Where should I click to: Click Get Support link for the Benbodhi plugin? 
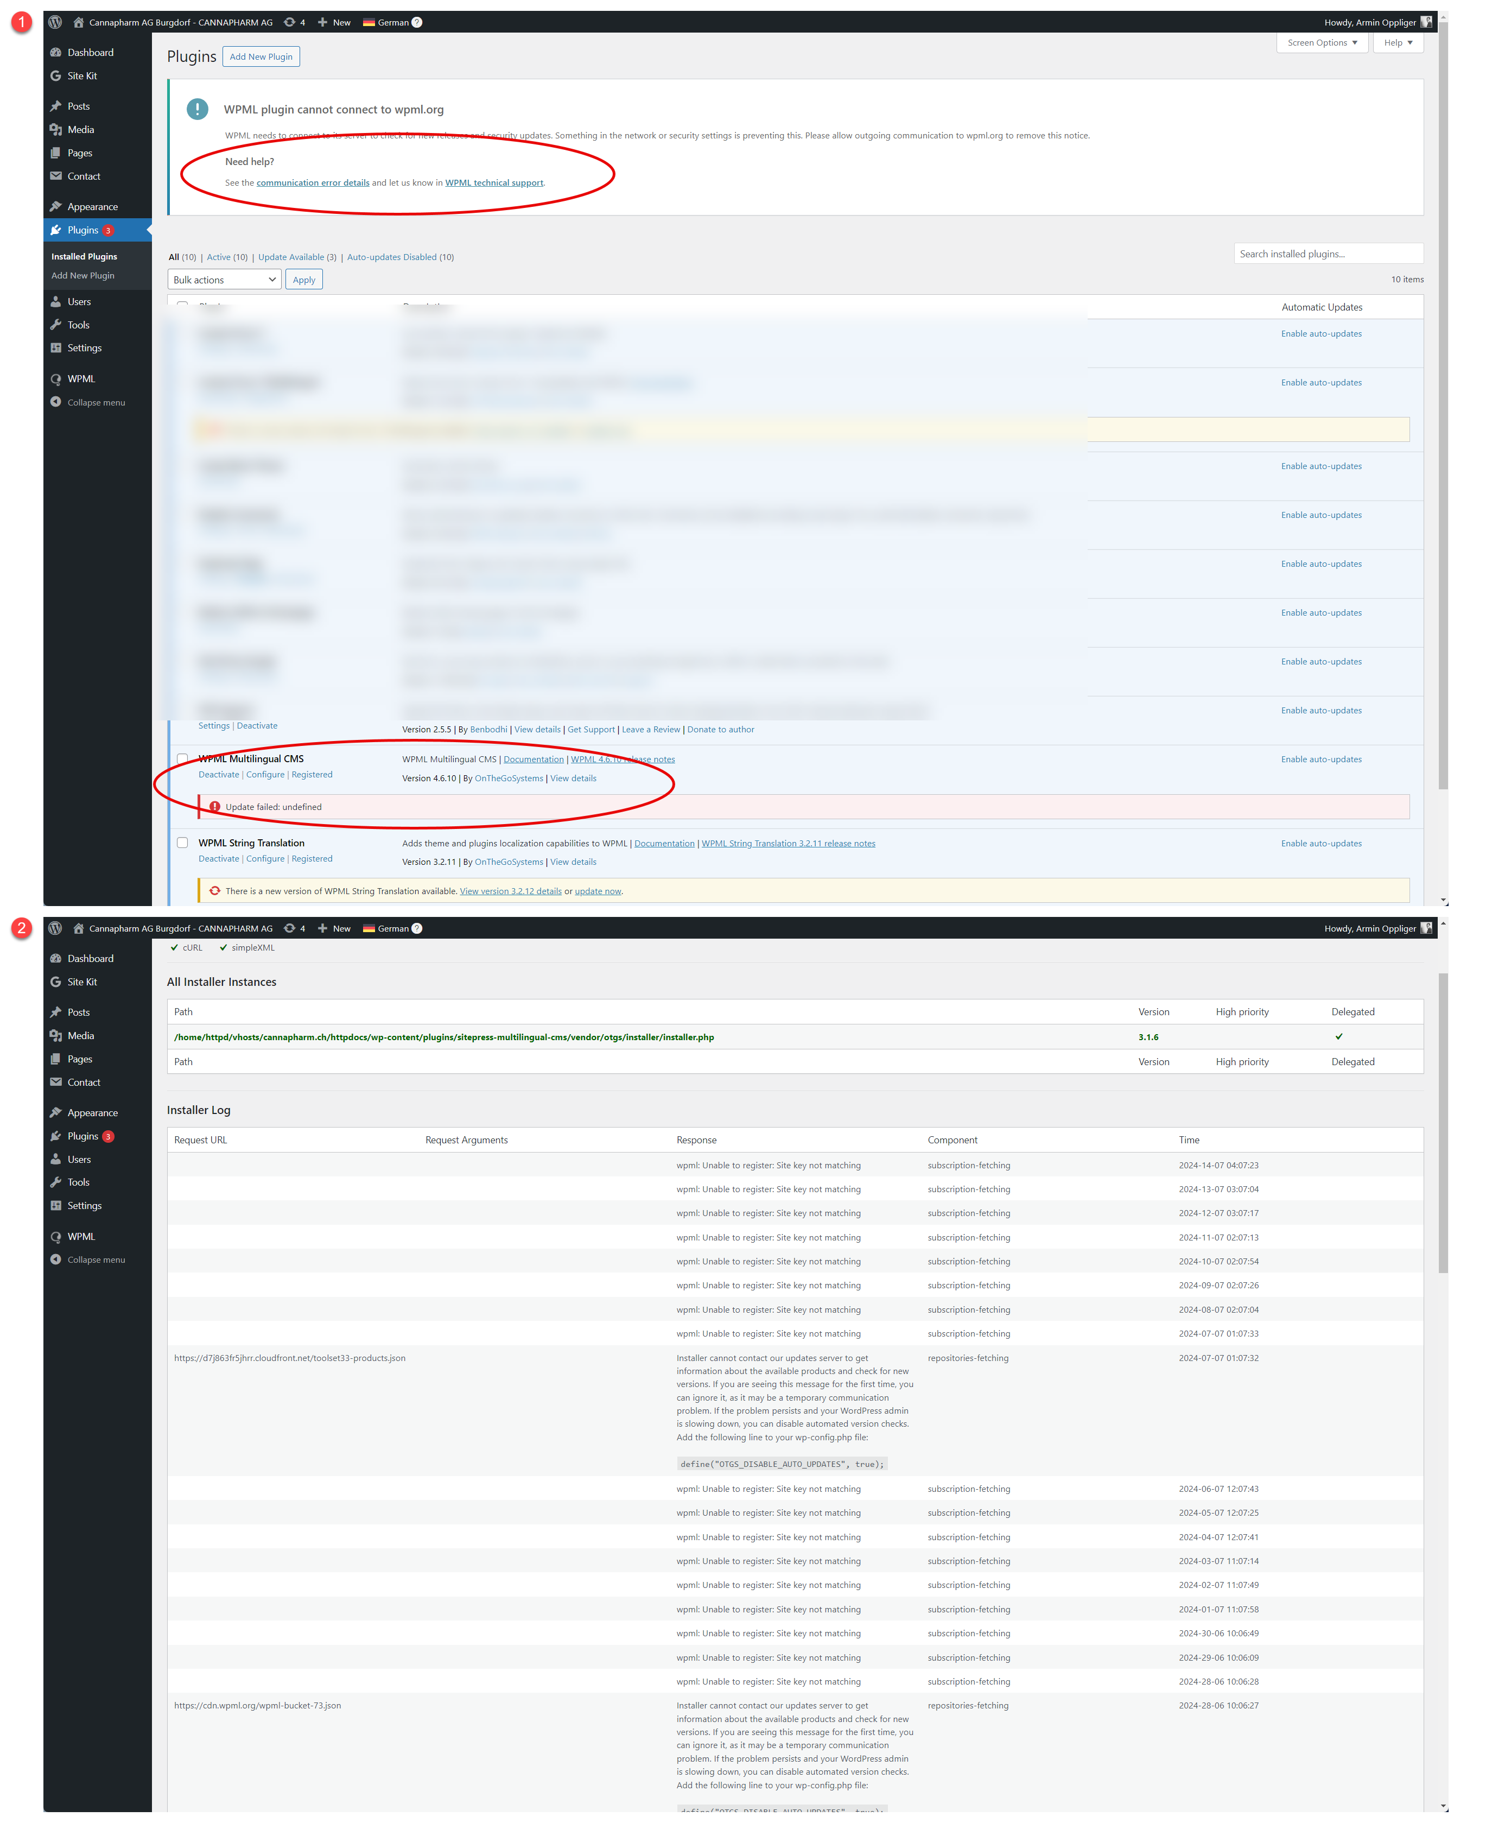point(591,729)
